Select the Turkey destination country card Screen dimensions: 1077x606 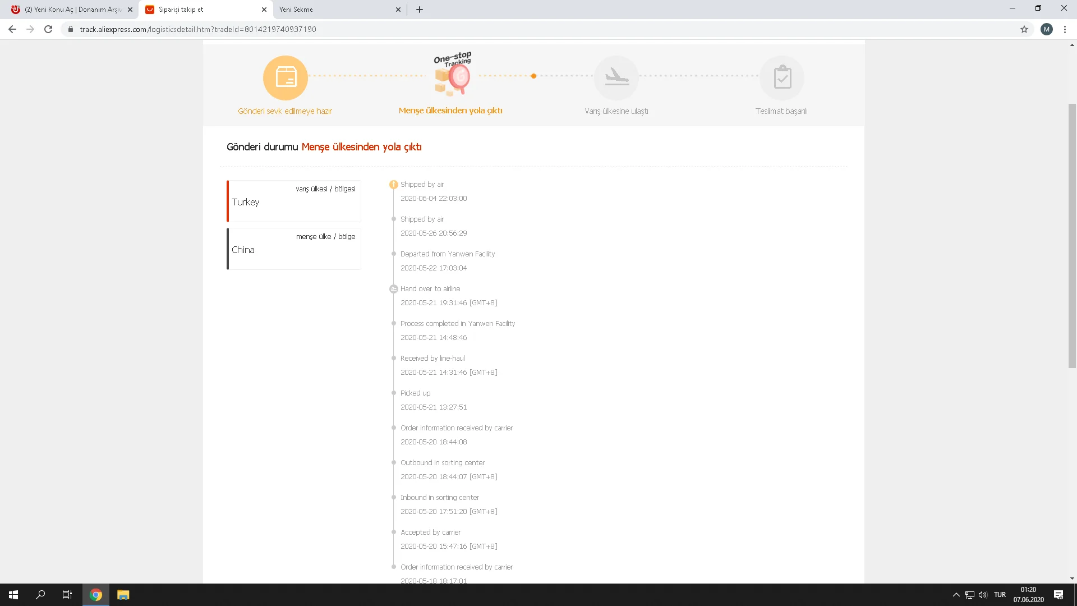click(x=294, y=201)
